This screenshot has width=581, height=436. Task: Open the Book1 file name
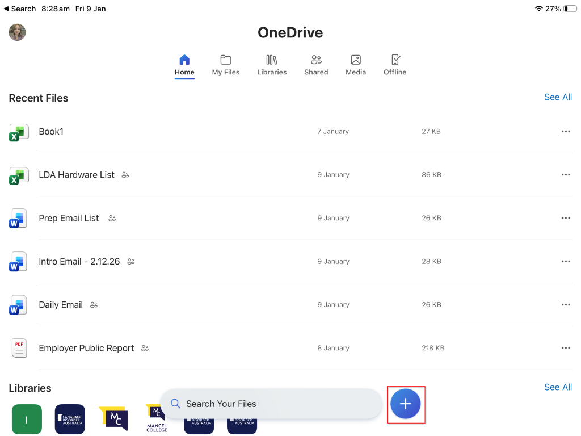pos(51,132)
